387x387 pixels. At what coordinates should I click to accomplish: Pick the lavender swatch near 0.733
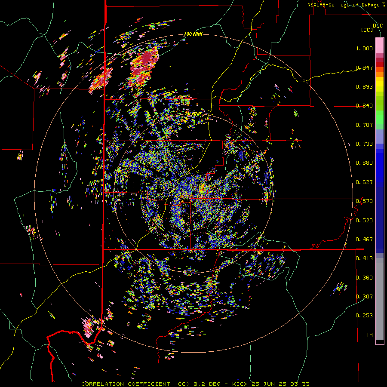380,137
